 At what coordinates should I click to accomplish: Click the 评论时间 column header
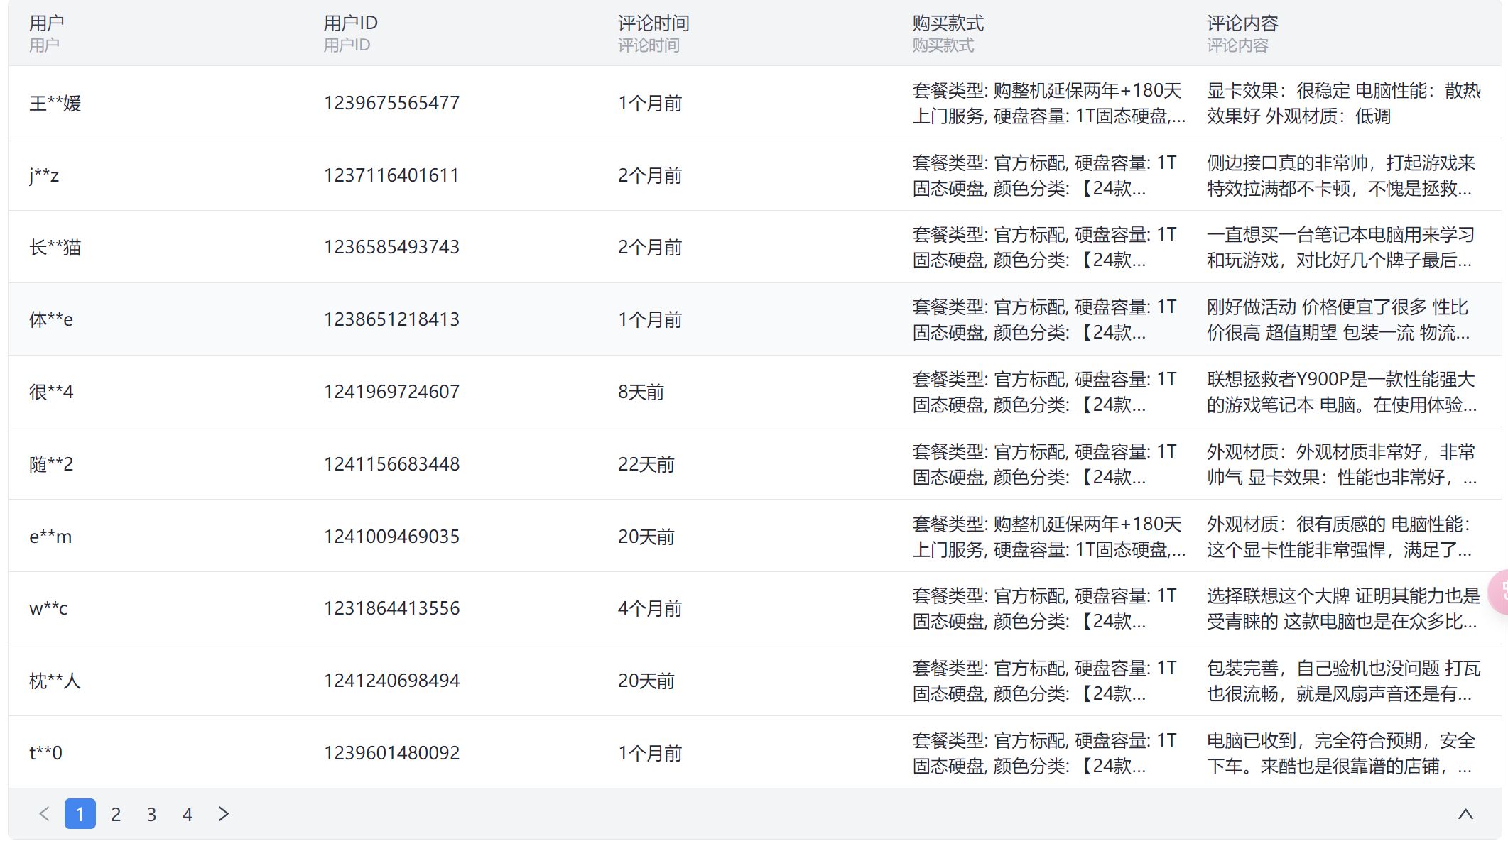click(x=653, y=23)
